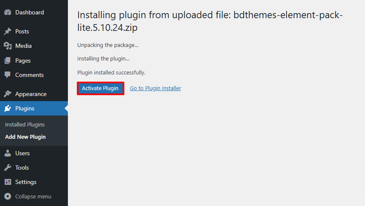Go to the Media menu
This screenshot has width=365, height=206.
pyautogui.click(x=23, y=46)
